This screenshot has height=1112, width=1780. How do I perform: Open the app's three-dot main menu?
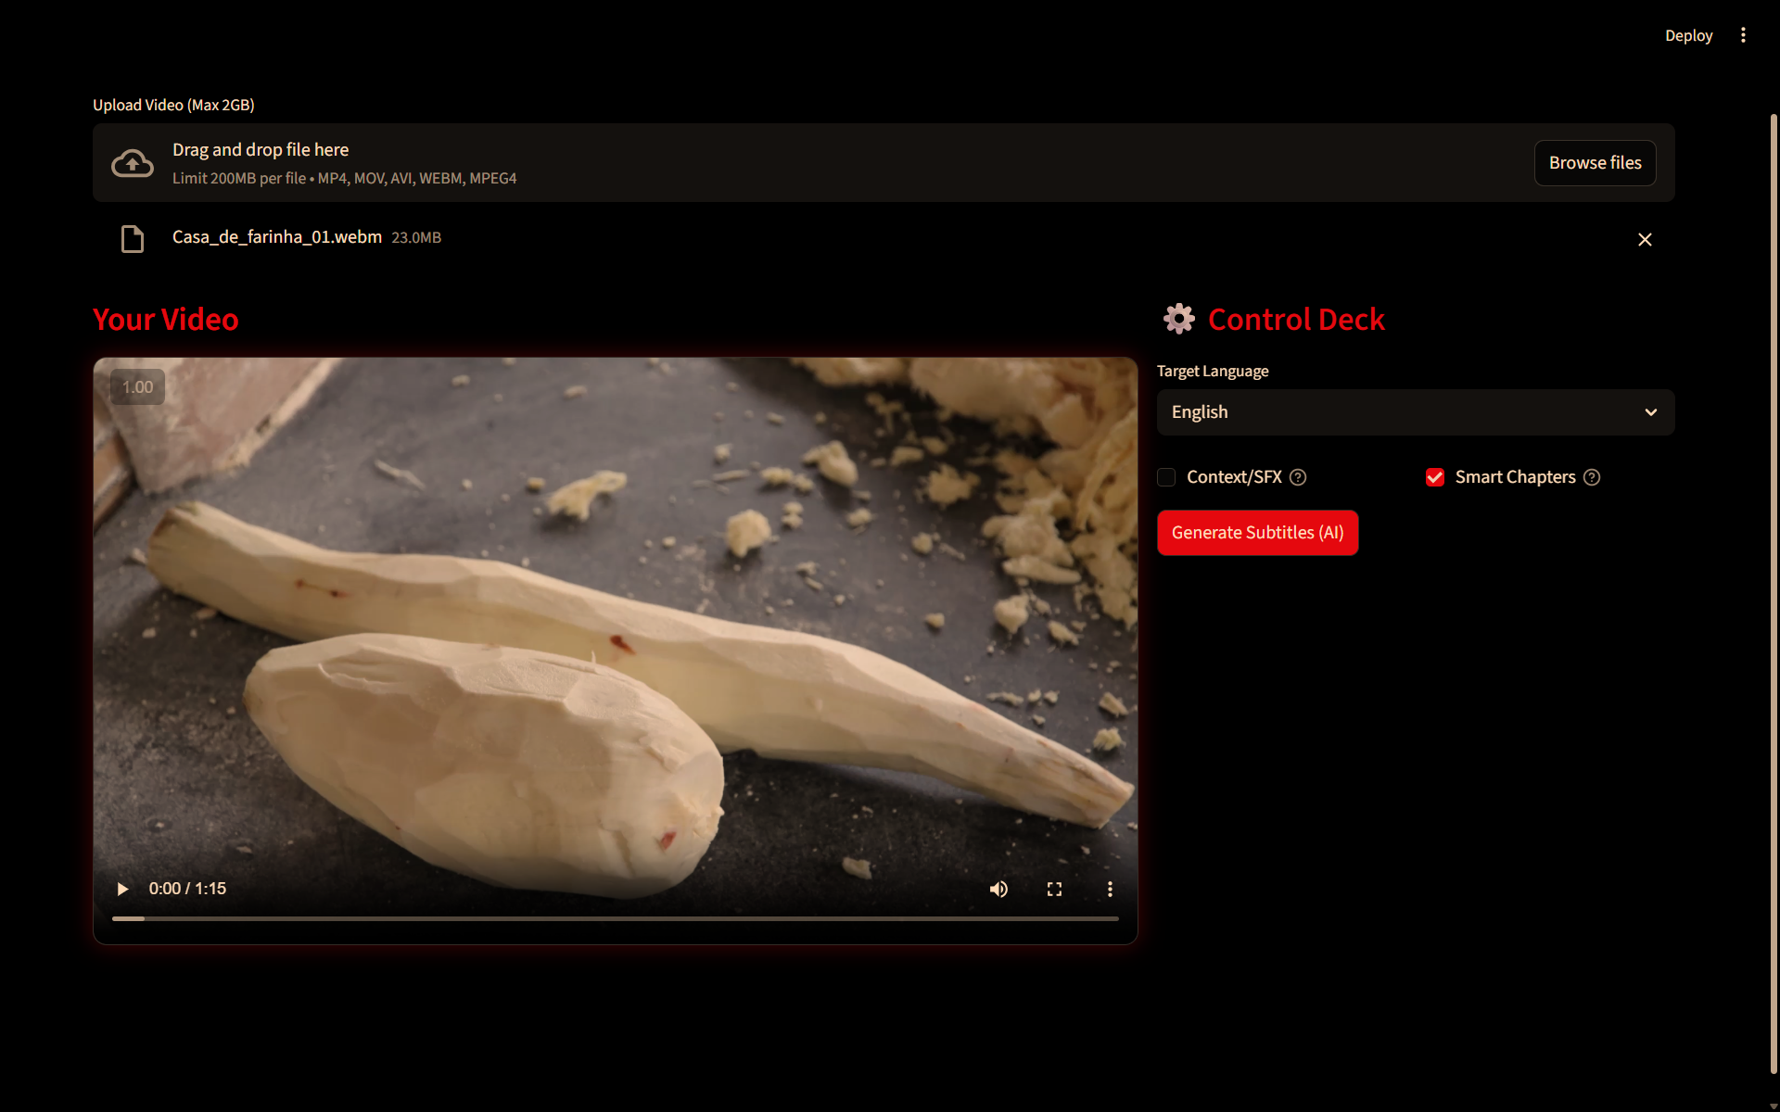[1743, 35]
